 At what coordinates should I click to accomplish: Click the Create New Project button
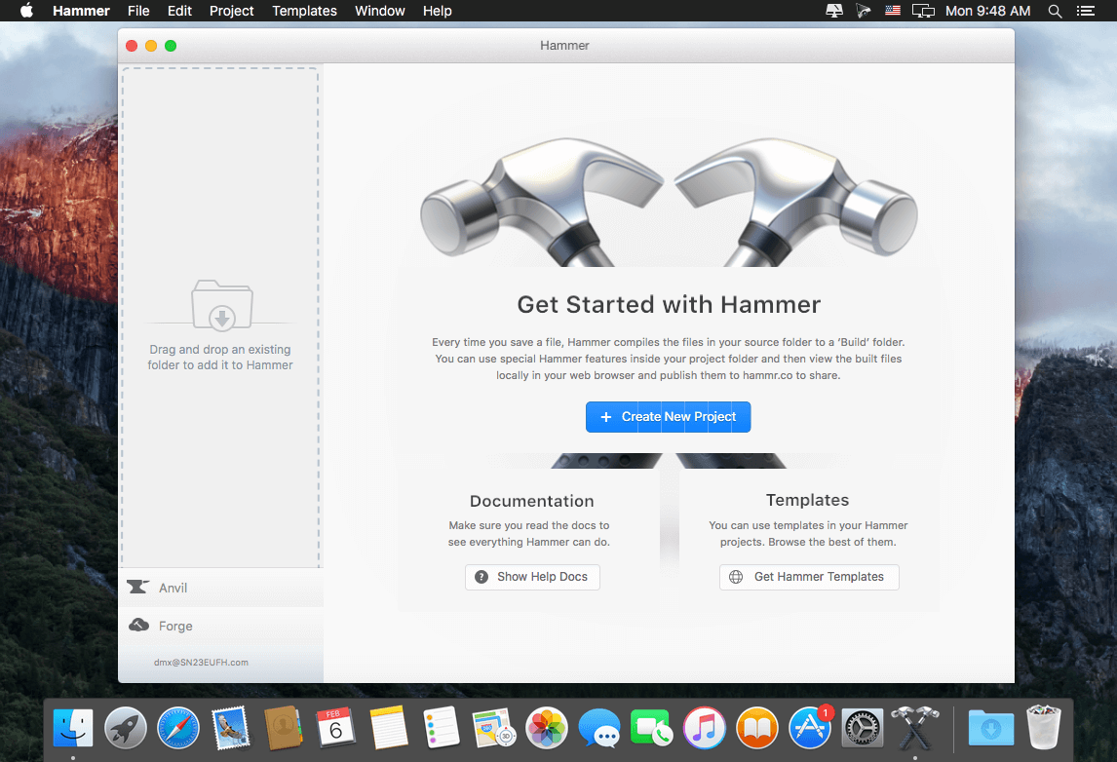668,417
